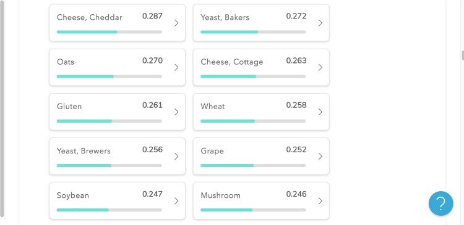Click the Yeast, Brewers chevron

176,157
